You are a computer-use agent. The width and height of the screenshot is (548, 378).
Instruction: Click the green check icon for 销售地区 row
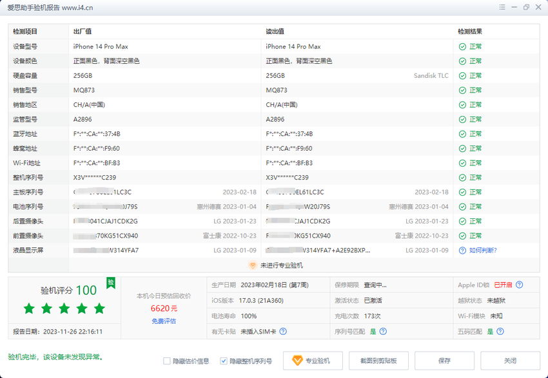pos(462,105)
